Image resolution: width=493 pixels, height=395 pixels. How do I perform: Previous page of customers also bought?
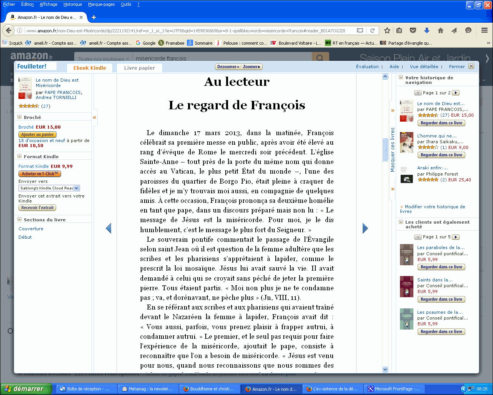click(418, 237)
